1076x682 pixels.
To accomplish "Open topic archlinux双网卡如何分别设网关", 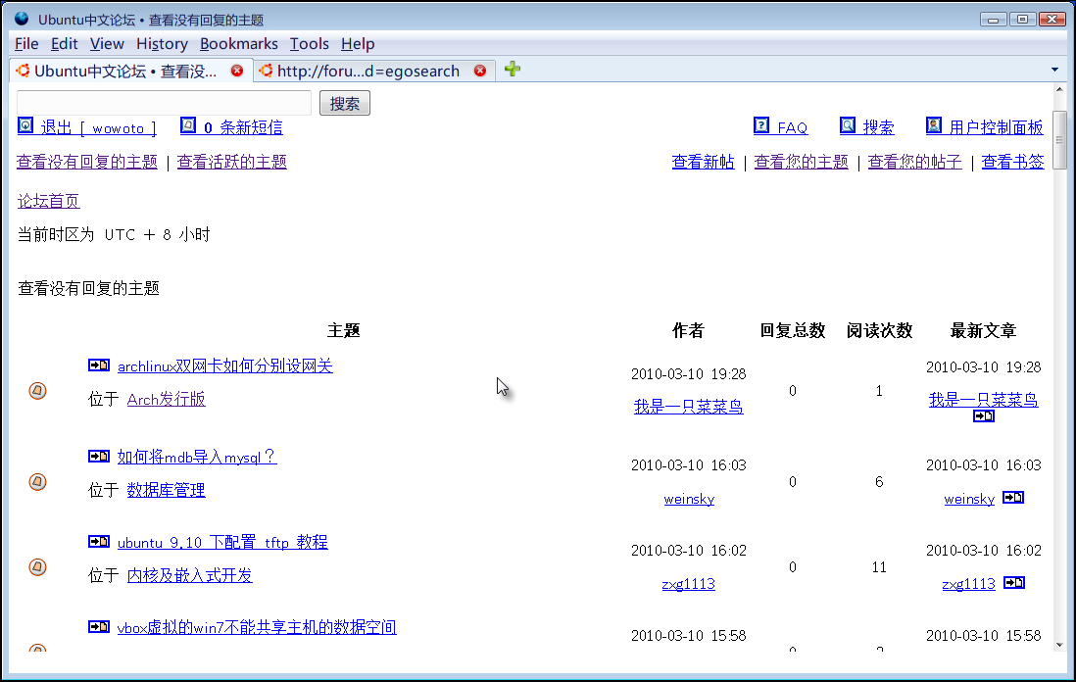I will click(x=225, y=365).
